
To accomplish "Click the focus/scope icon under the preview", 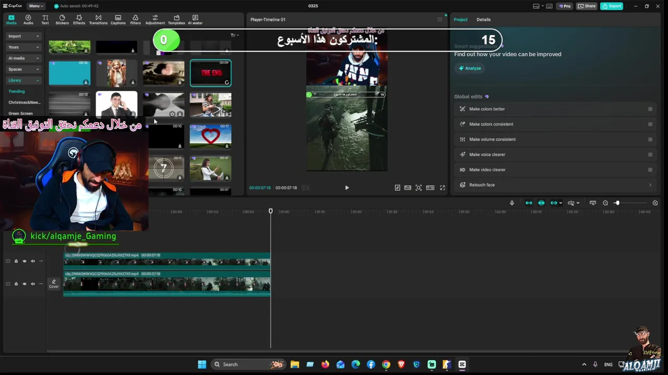I will 419,187.
